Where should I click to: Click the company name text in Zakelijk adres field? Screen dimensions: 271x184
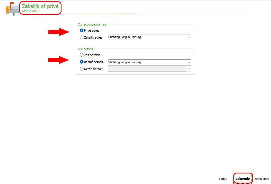pos(124,37)
